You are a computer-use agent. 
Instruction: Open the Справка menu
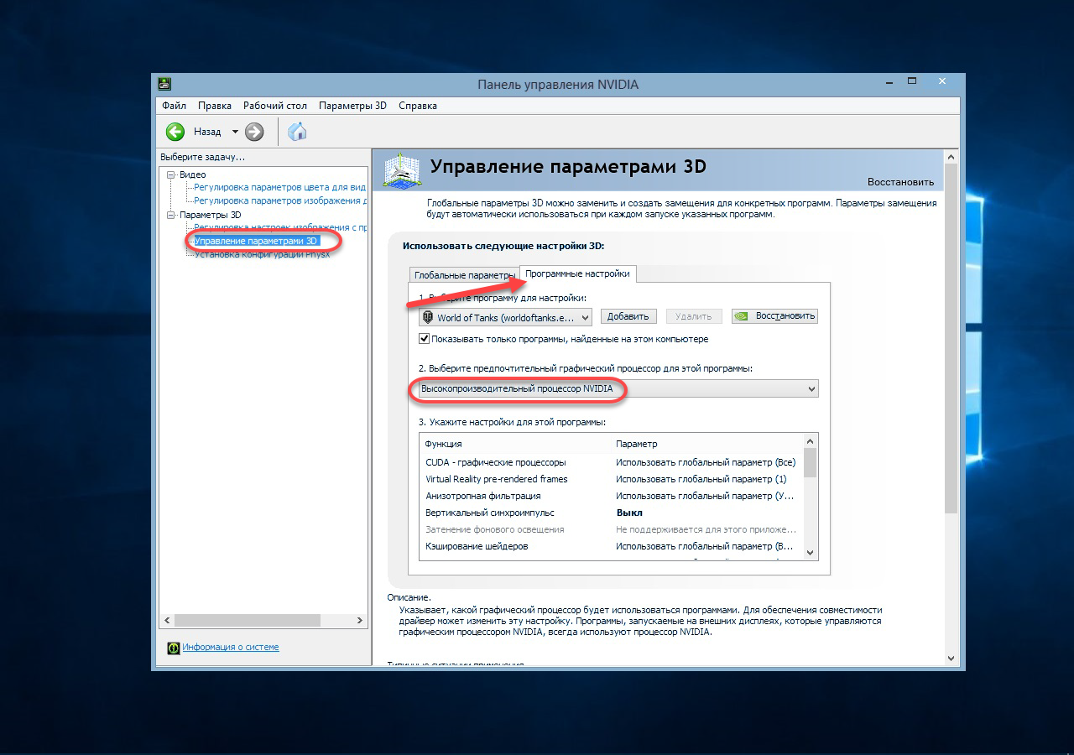pos(418,106)
